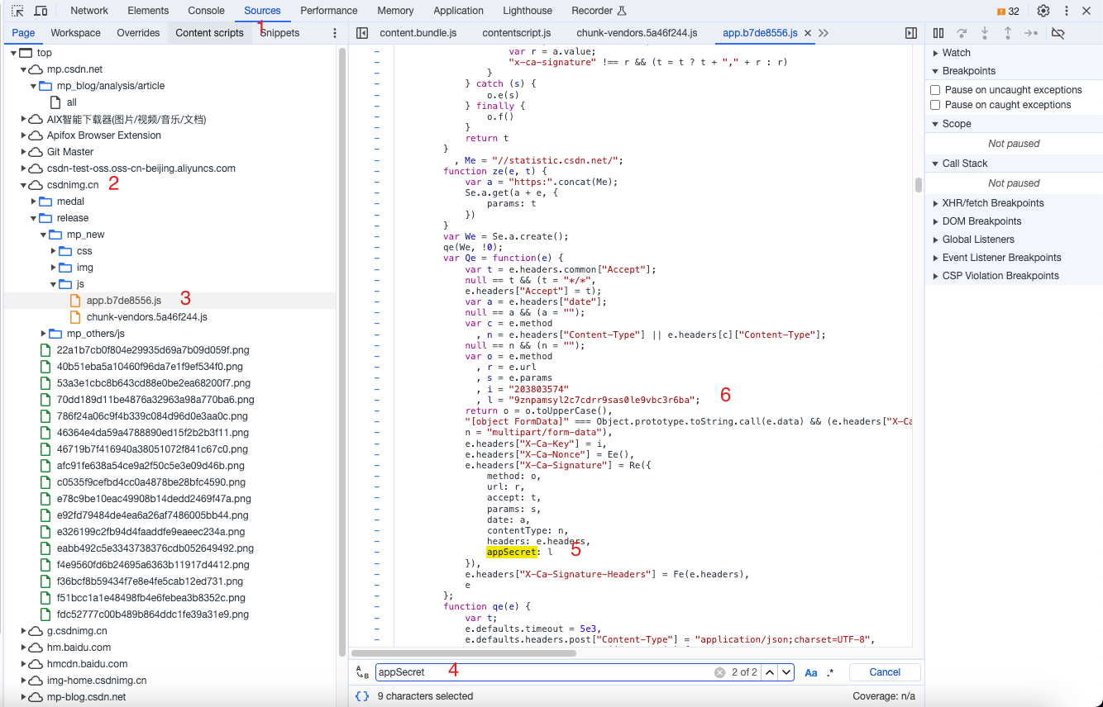
Task: Pretty print the source with braces icon
Action: click(x=361, y=696)
